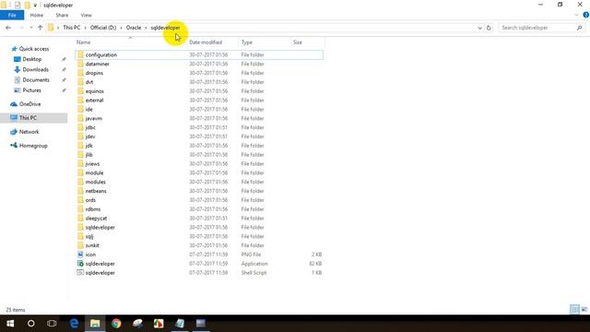Image resolution: width=590 pixels, height=332 pixels.
Task: Select Homegroup in navigation pane
Action: 33,146
